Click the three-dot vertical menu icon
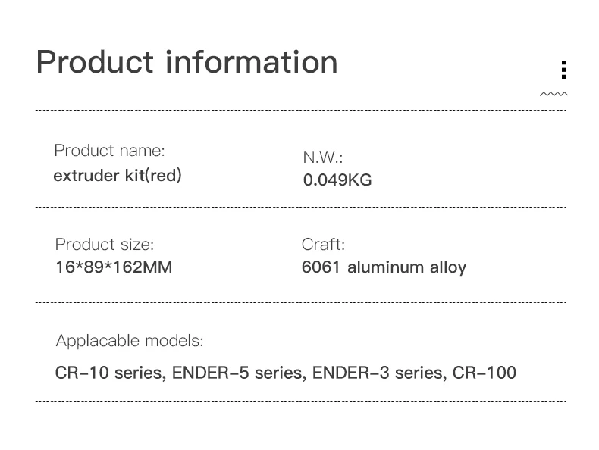The height and width of the screenshot is (450, 599). coord(564,70)
